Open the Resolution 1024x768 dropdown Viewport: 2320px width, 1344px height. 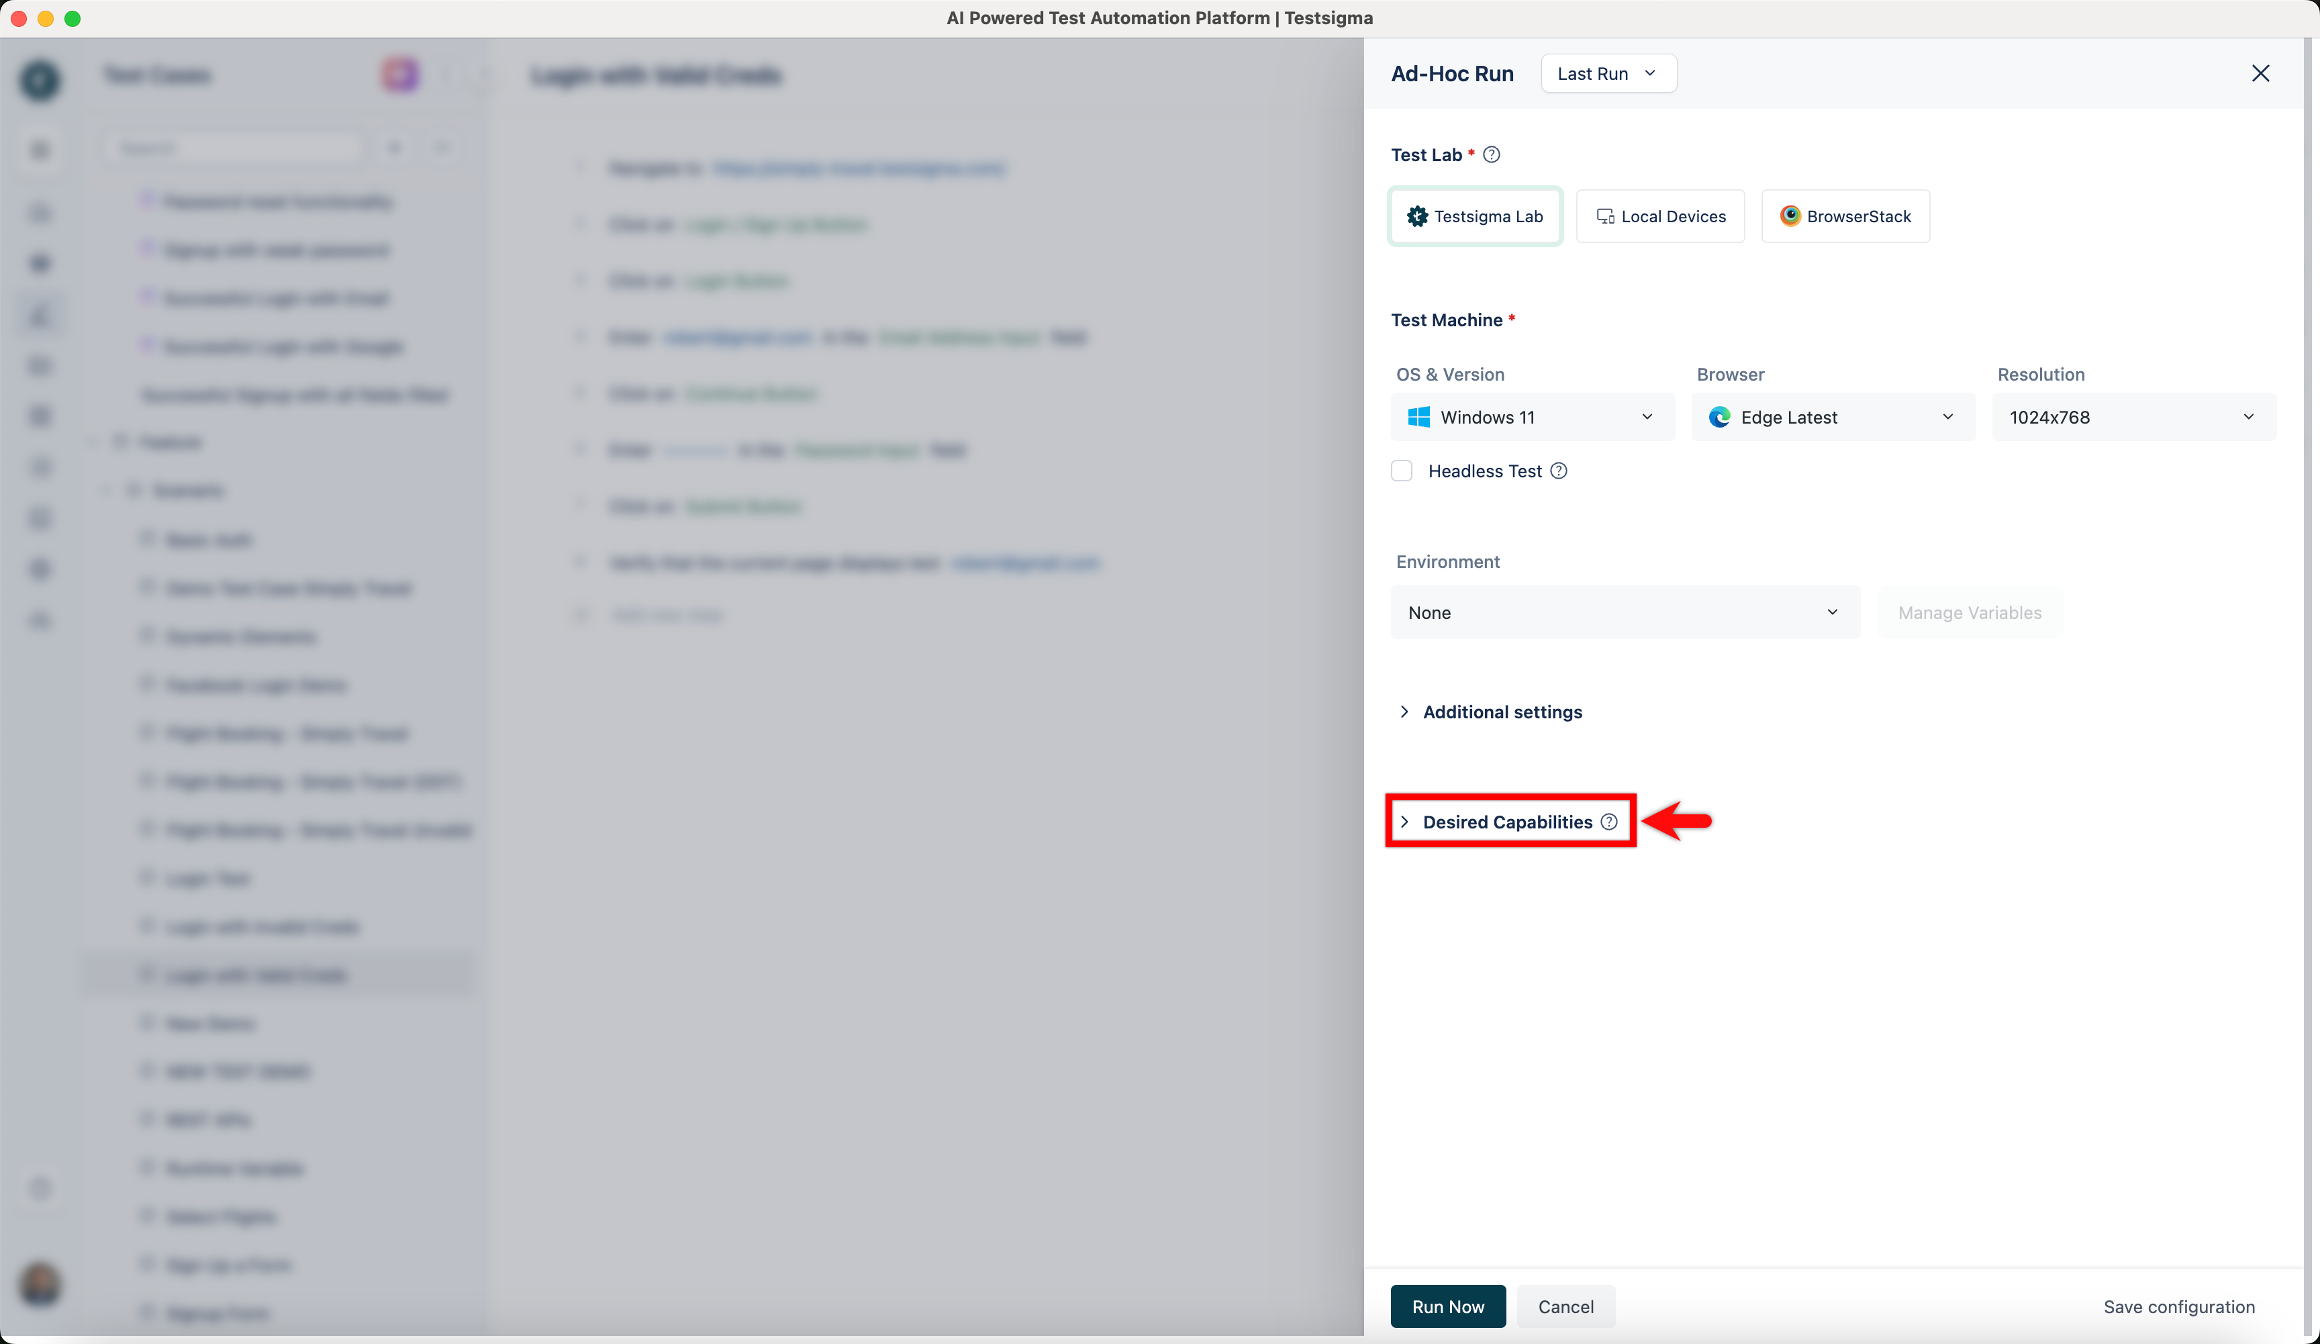click(x=2133, y=417)
